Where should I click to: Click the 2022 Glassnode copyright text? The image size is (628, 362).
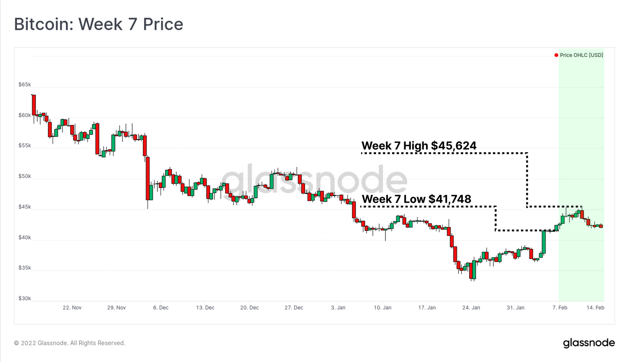pos(69,343)
